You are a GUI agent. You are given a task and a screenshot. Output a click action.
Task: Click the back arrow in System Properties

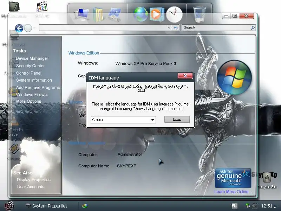[x=19, y=28]
